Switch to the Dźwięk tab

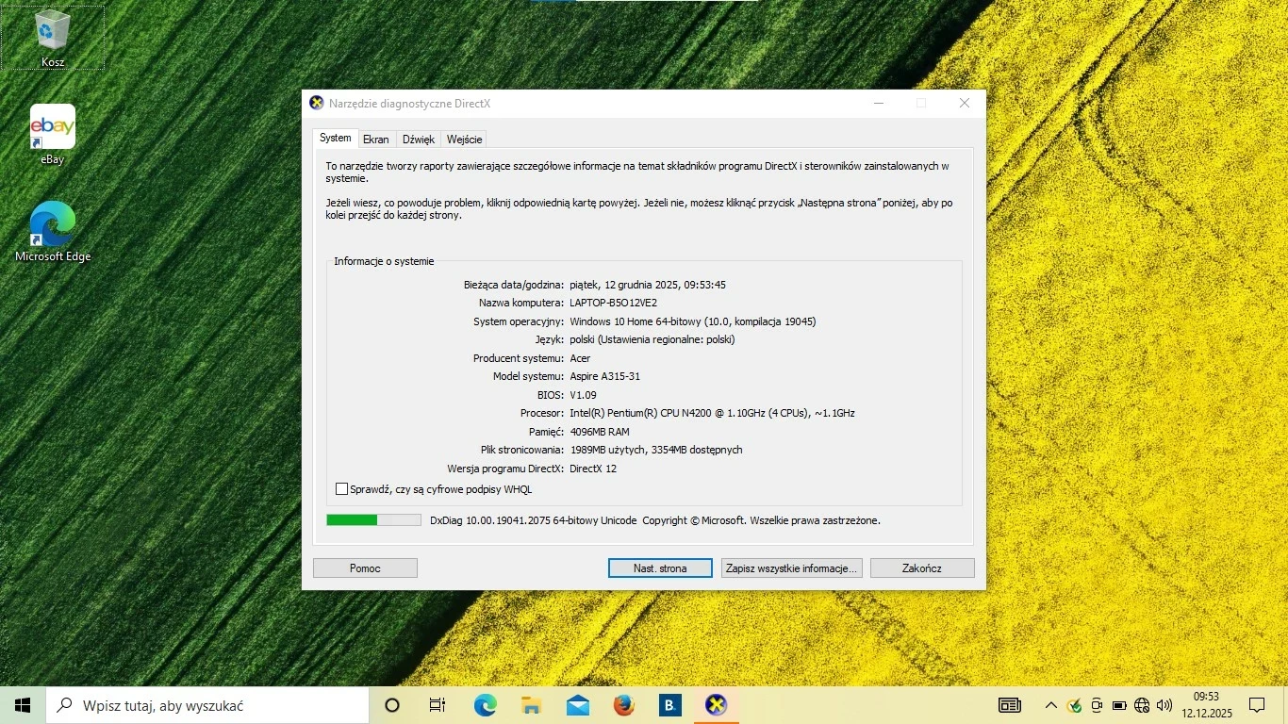click(x=418, y=139)
